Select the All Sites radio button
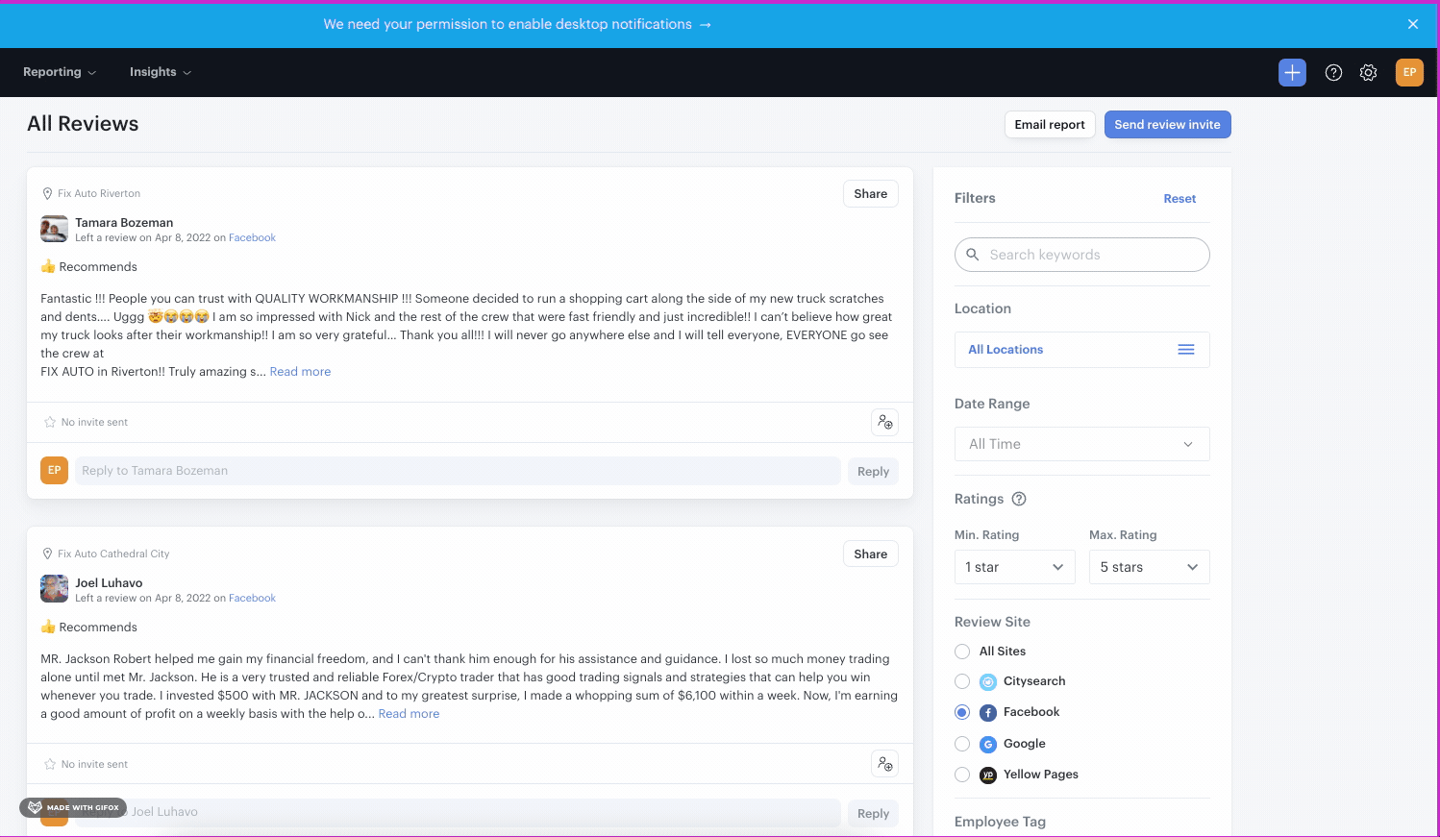Screen dimensions: 1440x837 [962, 652]
